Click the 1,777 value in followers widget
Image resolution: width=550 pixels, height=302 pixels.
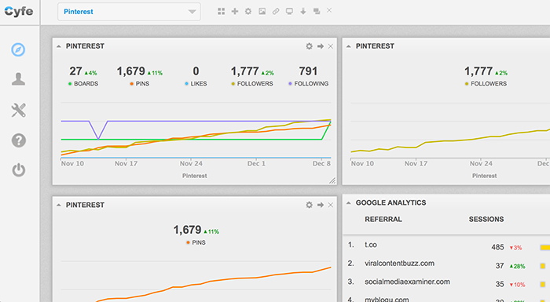pyautogui.click(x=478, y=71)
